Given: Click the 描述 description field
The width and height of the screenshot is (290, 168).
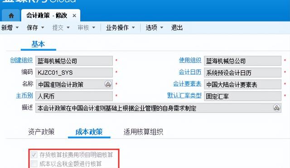Looking at the screenshot, I should click(158, 108).
